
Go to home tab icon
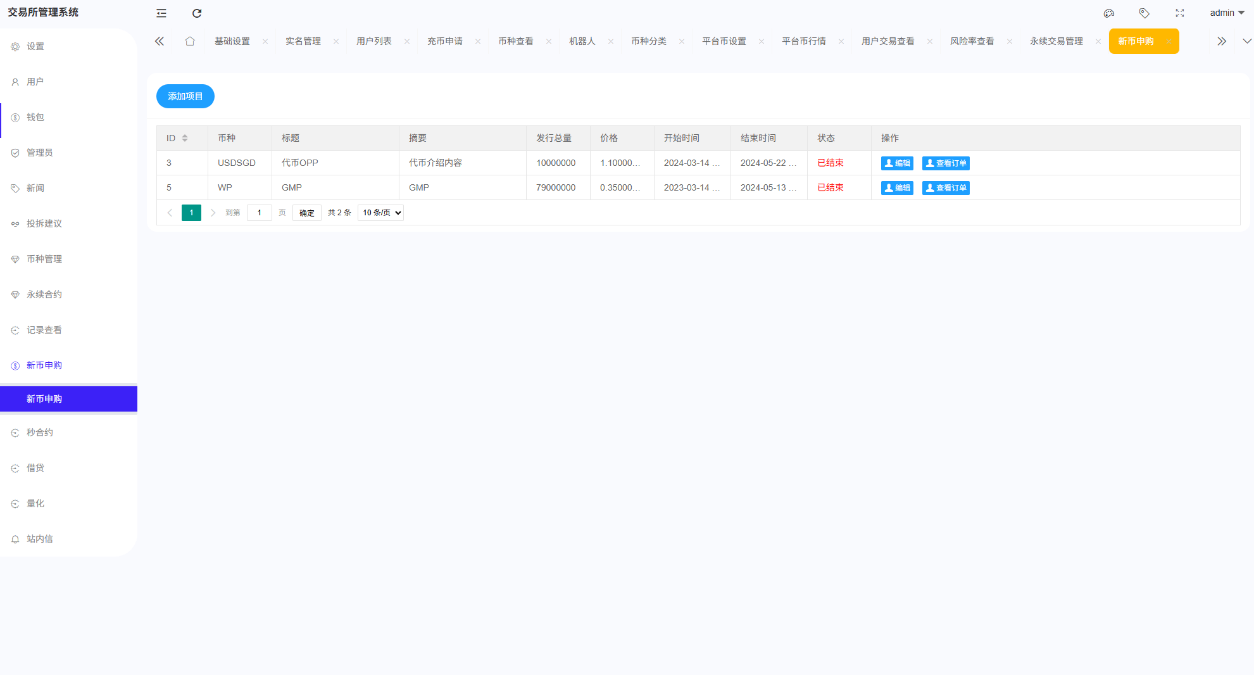[189, 41]
